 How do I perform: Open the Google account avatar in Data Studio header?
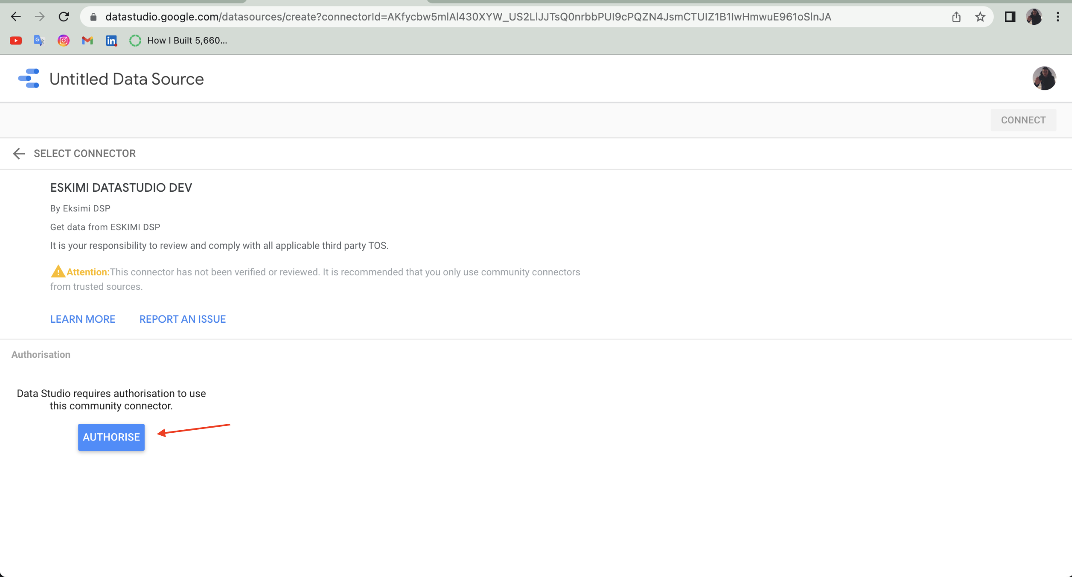pos(1044,78)
